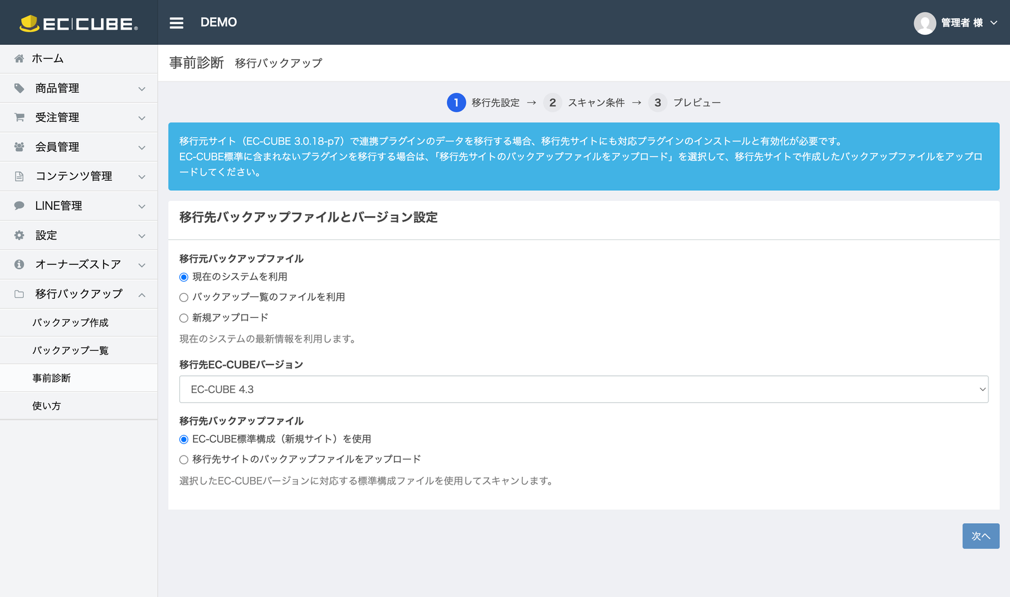
Task: Click the EC-CUBE logo
Action: tap(78, 23)
